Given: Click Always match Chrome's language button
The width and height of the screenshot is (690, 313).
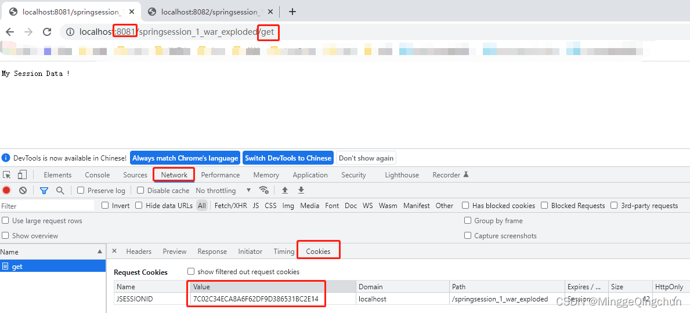Looking at the screenshot, I should [185, 158].
